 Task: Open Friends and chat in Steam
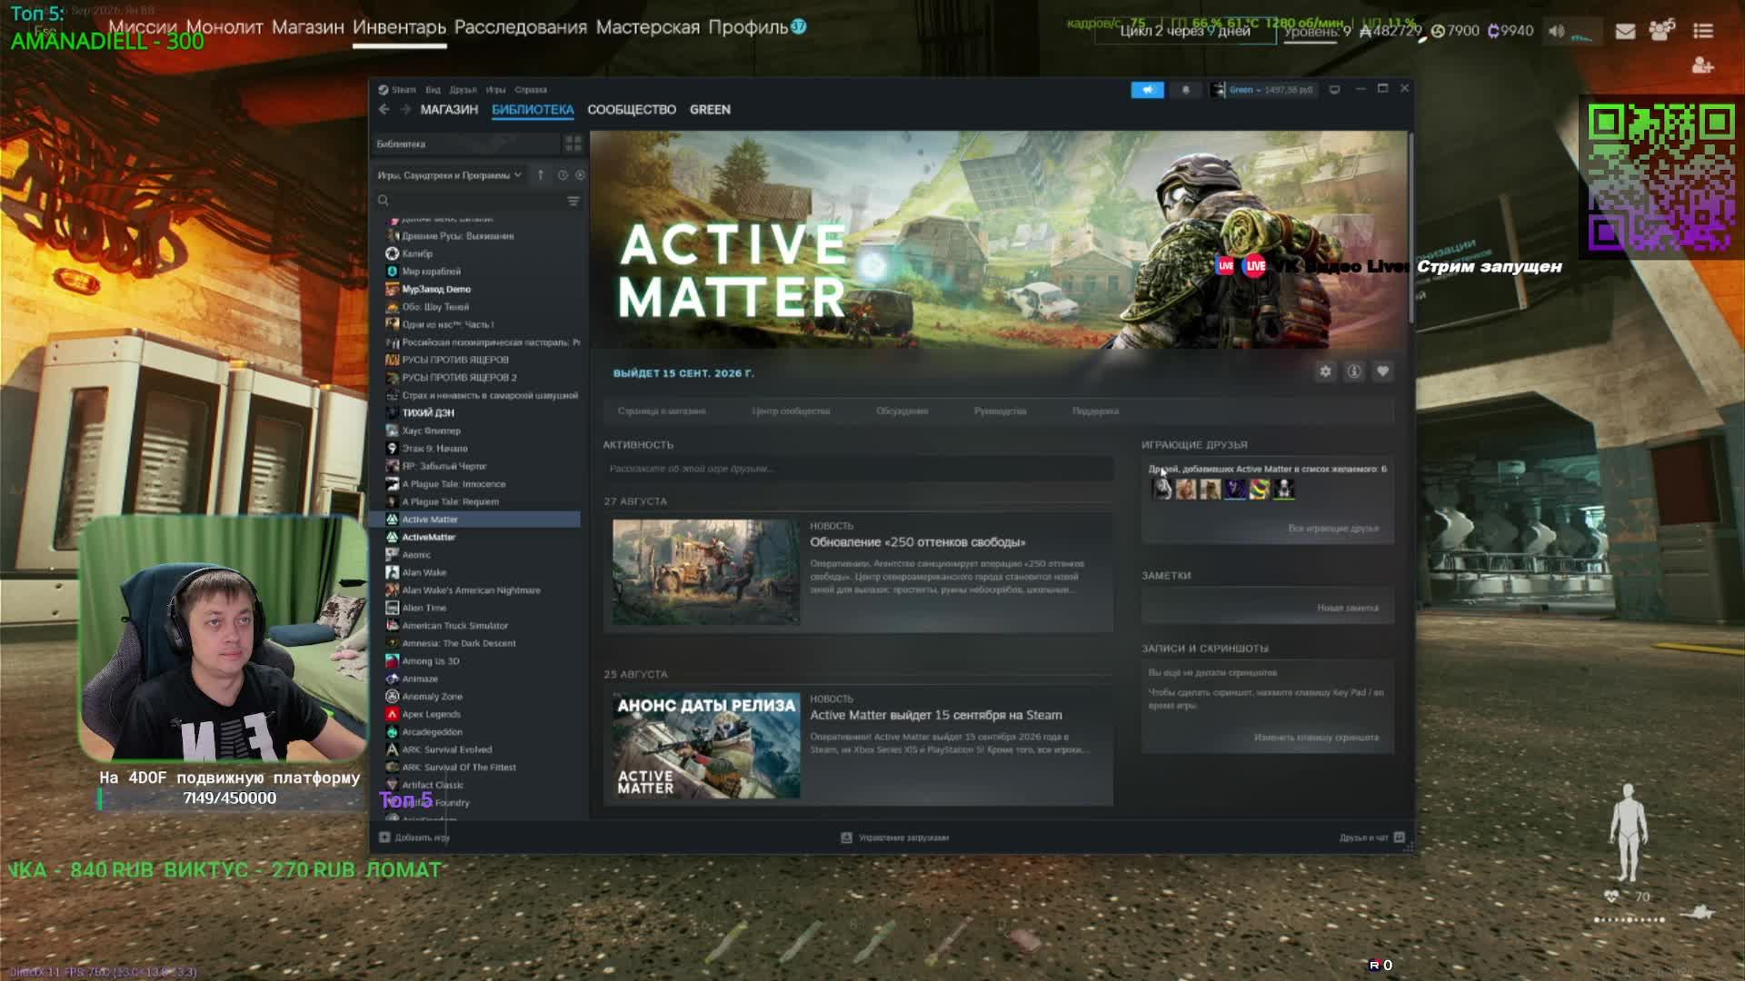(1371, 837)
